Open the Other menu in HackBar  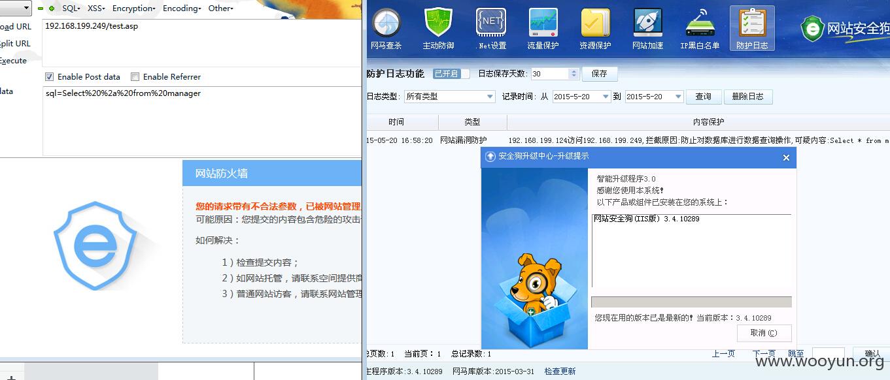[220, 8]
